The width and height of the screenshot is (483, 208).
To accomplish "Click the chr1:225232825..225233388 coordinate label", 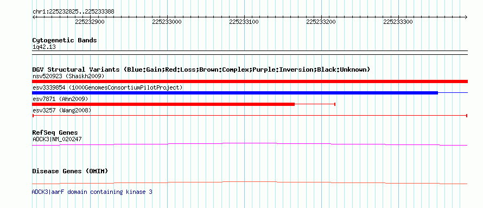I will [73, 12].
